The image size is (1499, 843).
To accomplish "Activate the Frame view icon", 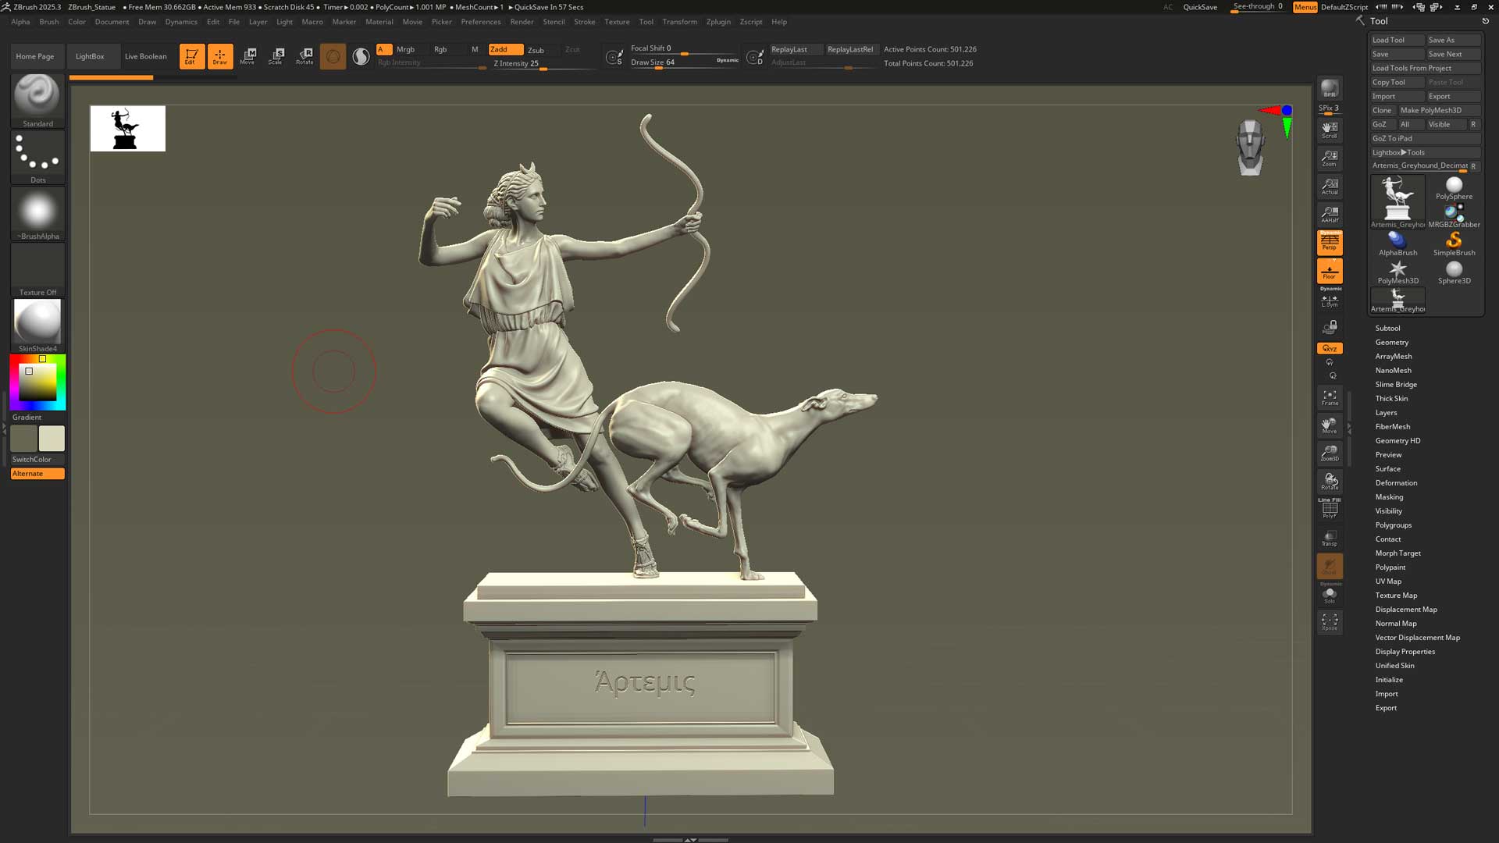I will coord(1330,397).
